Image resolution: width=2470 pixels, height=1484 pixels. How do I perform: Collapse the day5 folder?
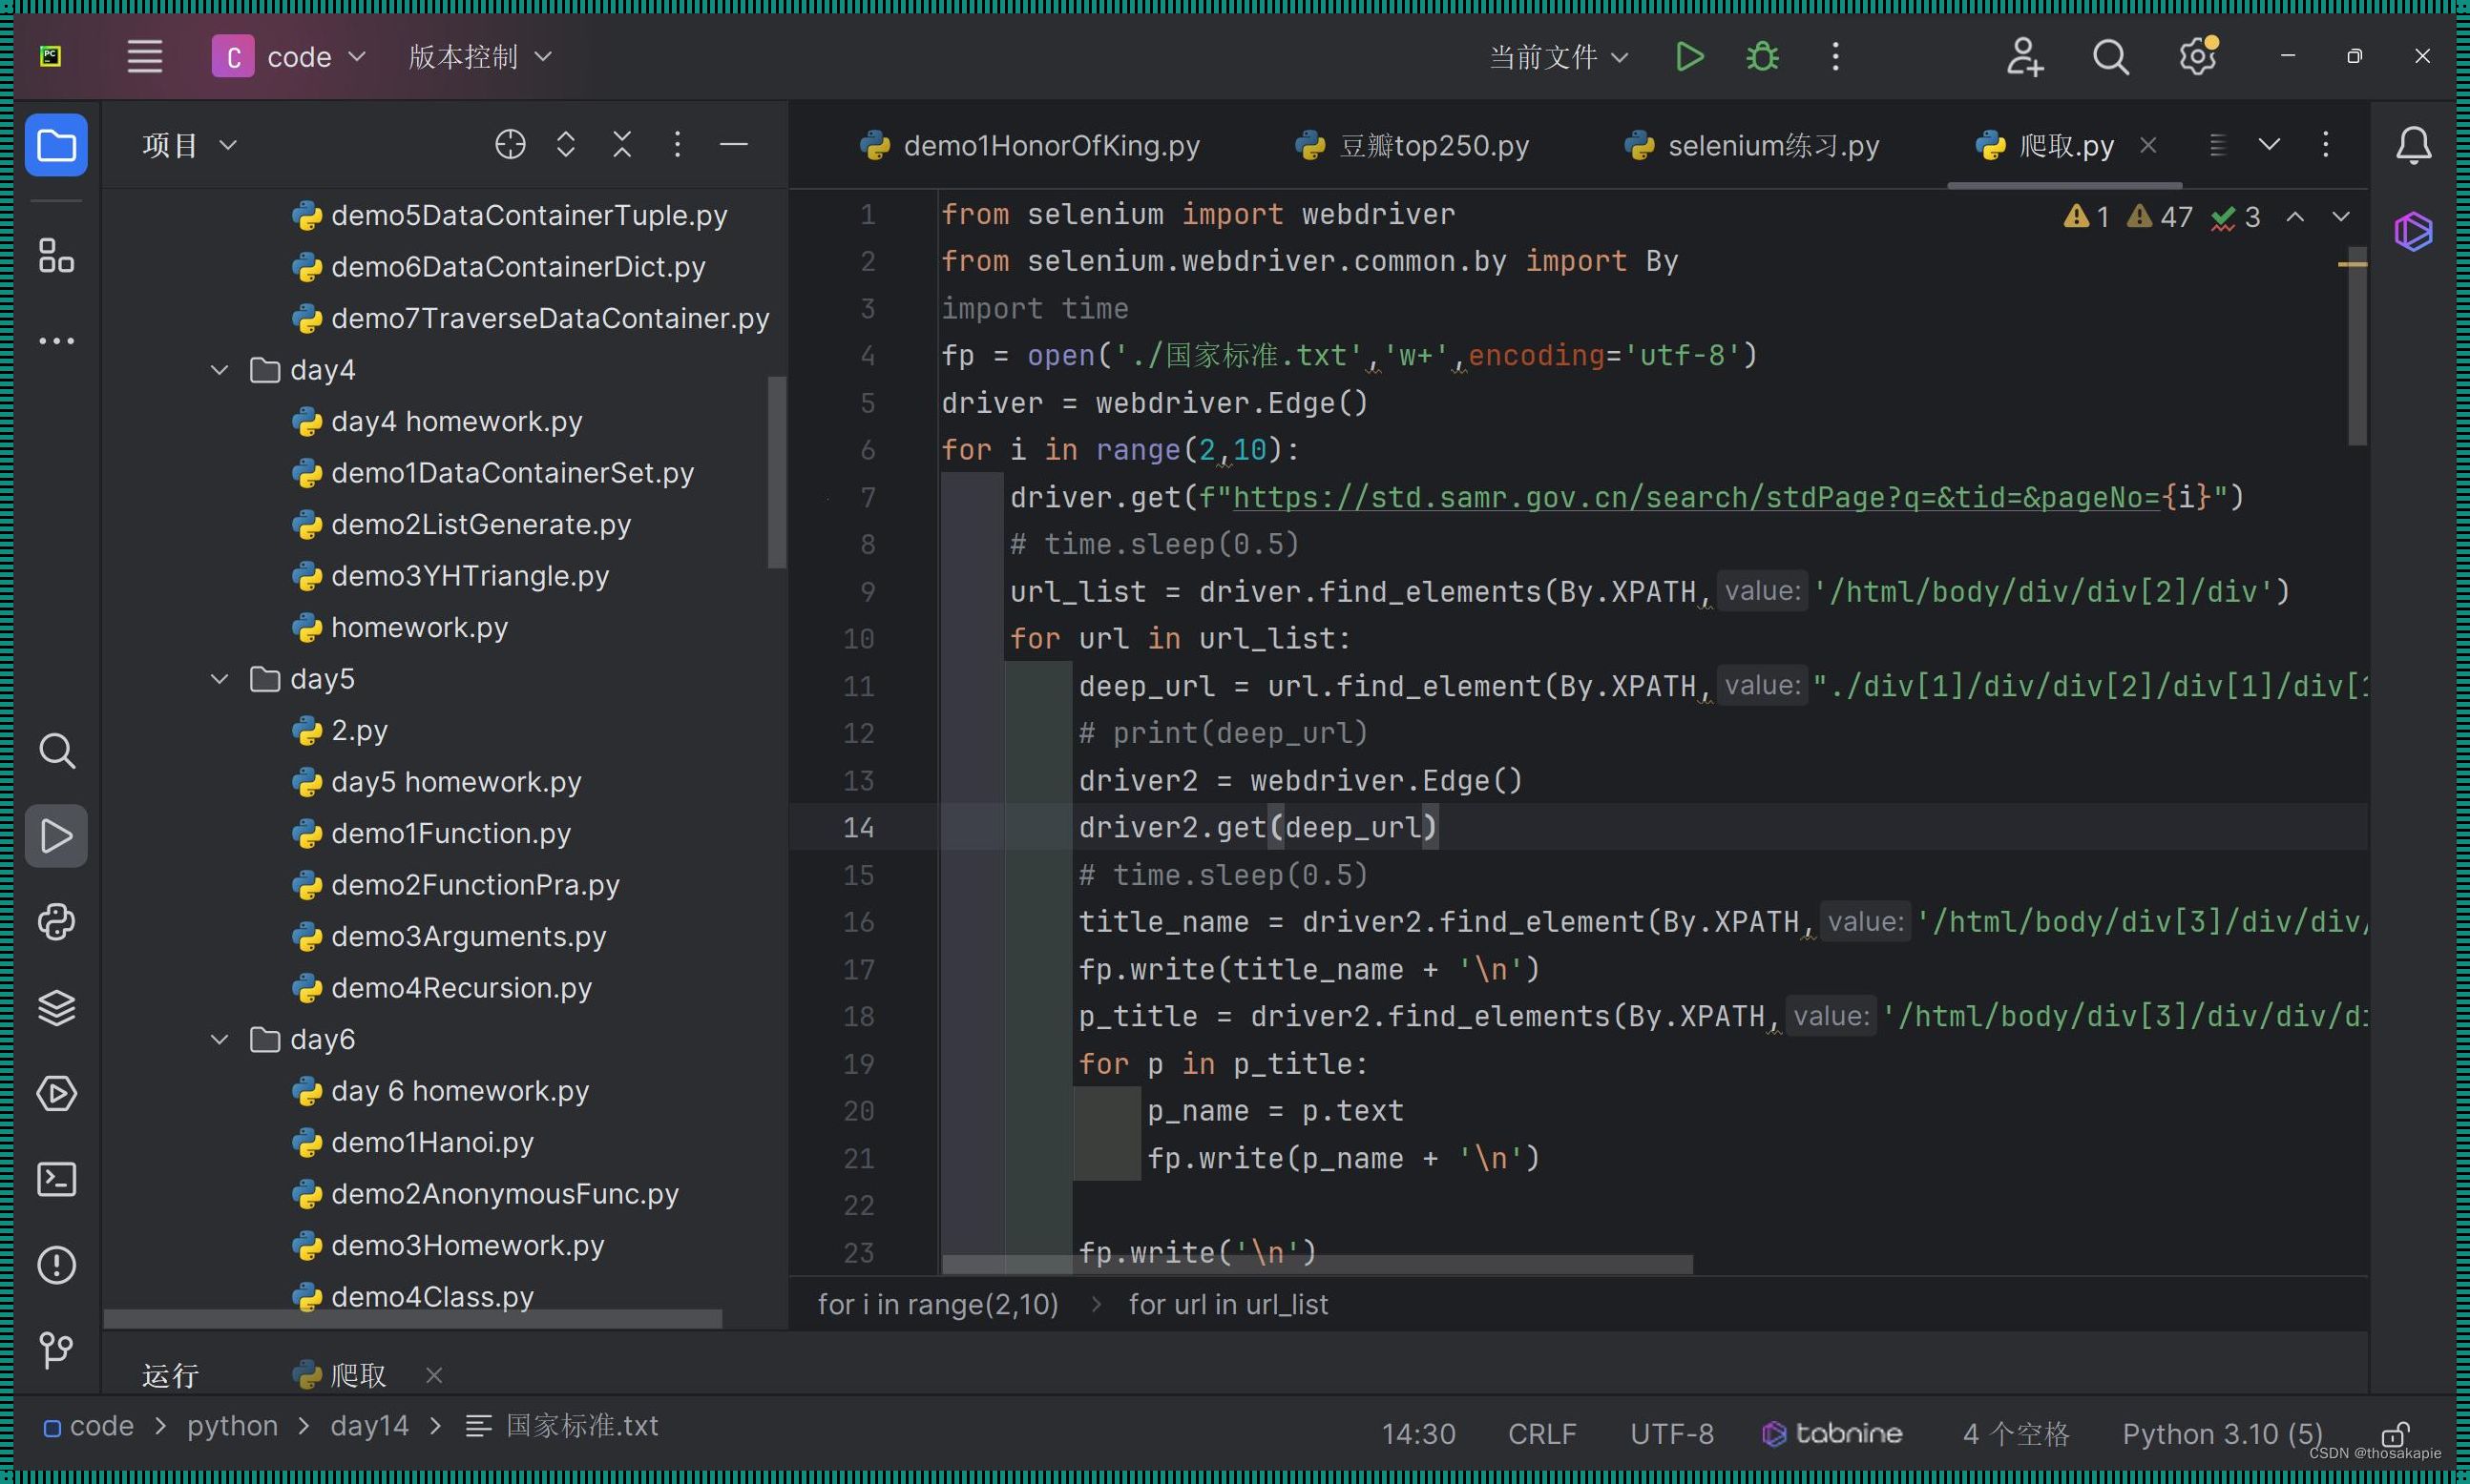point(220,680)
